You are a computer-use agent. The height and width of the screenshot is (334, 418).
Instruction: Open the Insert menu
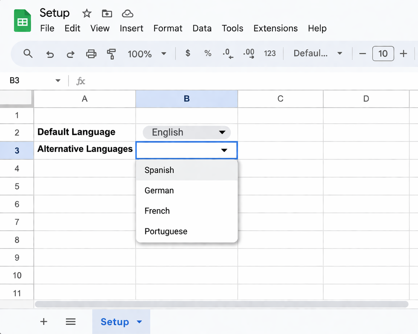click(x=131, y=28)
